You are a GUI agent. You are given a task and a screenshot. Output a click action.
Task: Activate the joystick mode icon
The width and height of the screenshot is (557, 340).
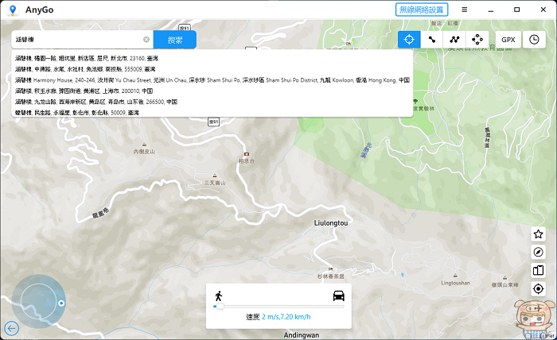click(x=477, y=39)
